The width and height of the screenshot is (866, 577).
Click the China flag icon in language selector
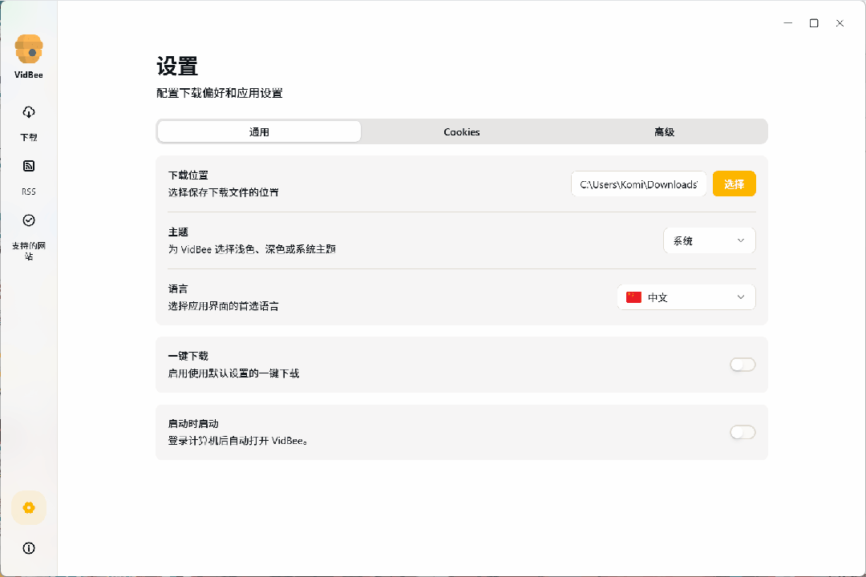634,297
